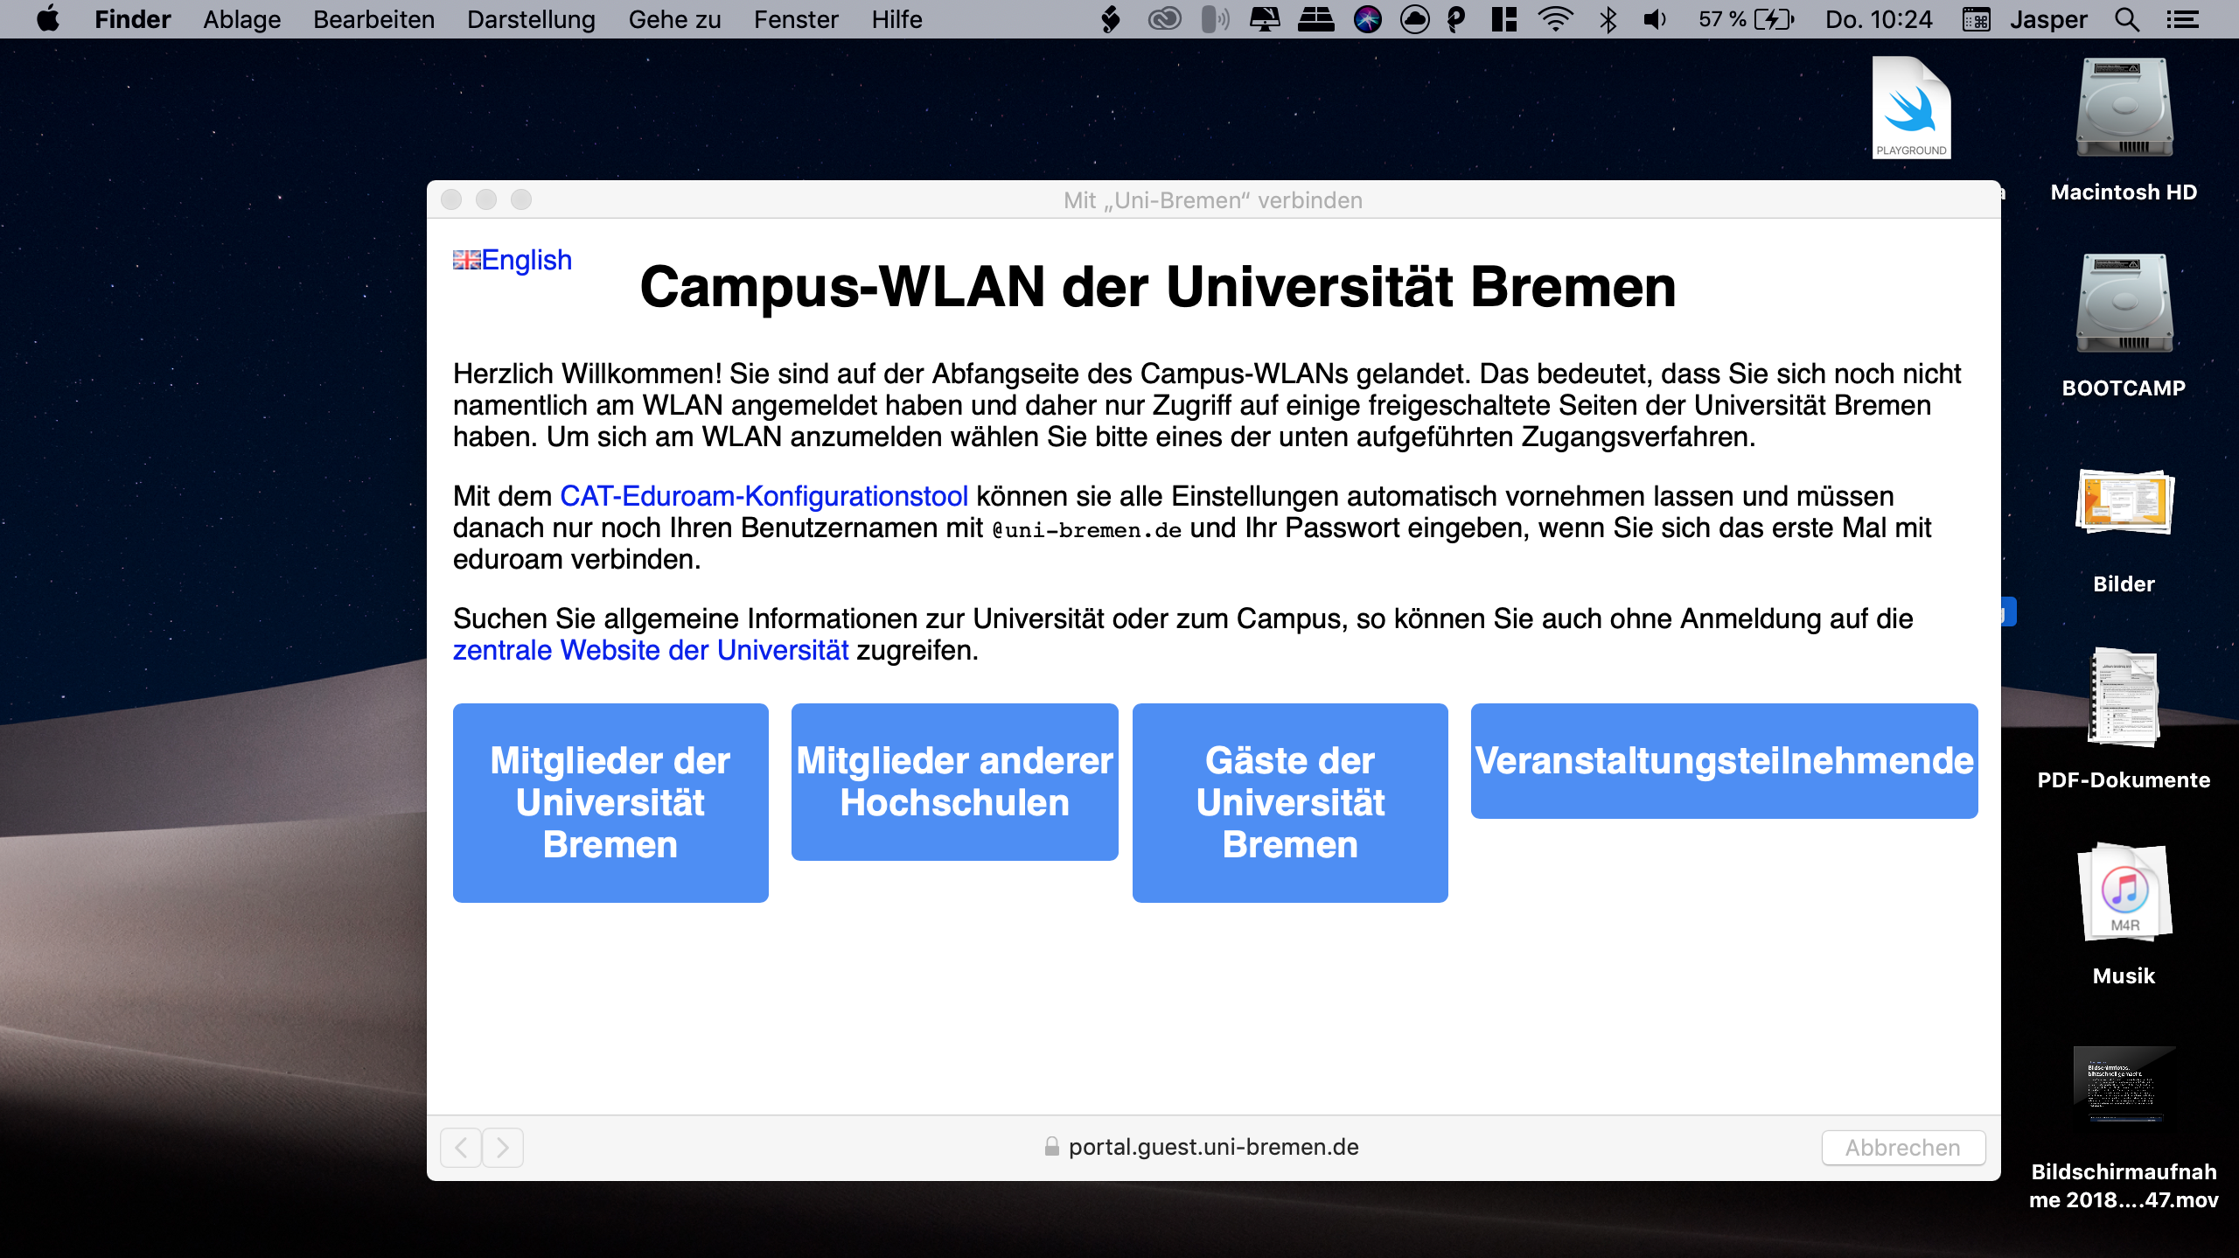This screenshot has height=1258, width=2239.
Task: Open the volume control in menu bar
Action: coord(1654,19)
